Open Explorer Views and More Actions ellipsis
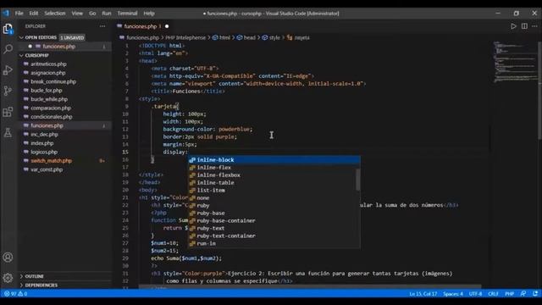 102,26
